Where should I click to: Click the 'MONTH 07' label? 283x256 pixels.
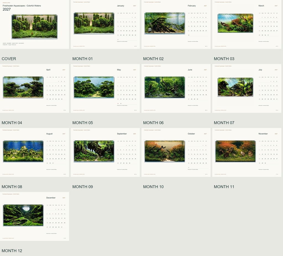point(224,123)
